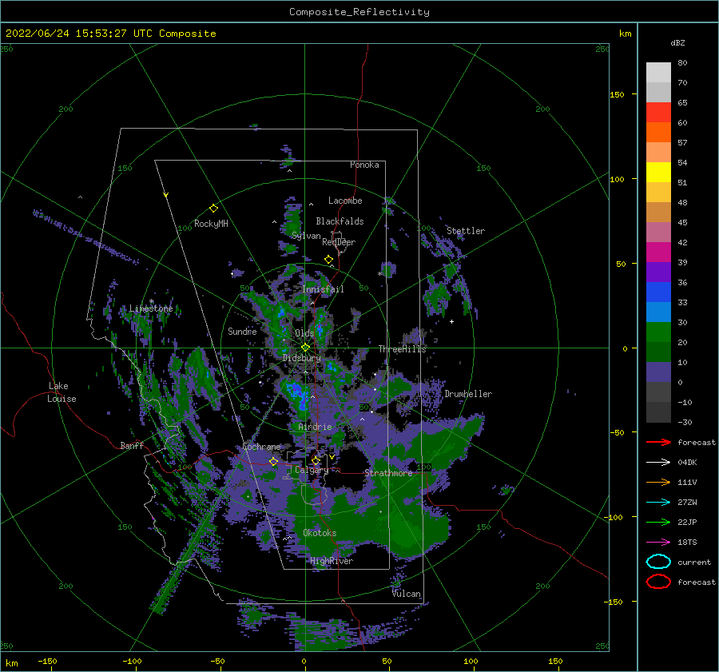Screen dimensions: 719x672
Task: Click the HighRiver label
Action: (x=332, y=561)
